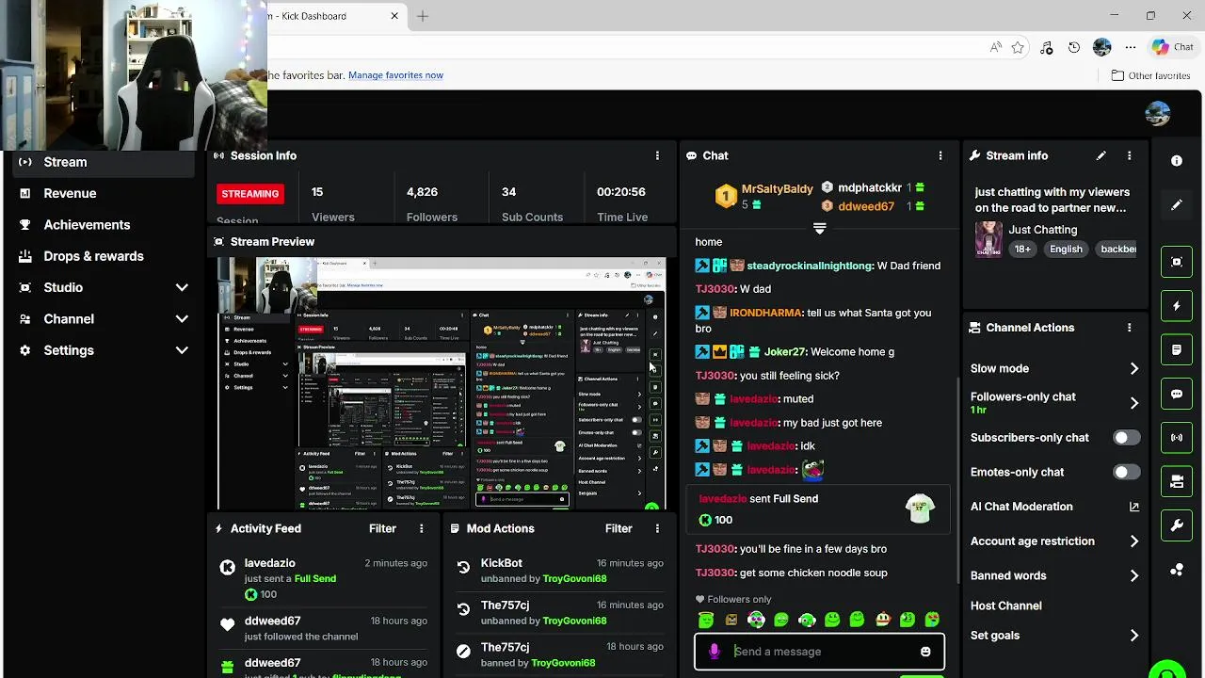Open Chat panel three-dot menu
The height and width of the screenshot is (678, 1205).
coord(940,155)
